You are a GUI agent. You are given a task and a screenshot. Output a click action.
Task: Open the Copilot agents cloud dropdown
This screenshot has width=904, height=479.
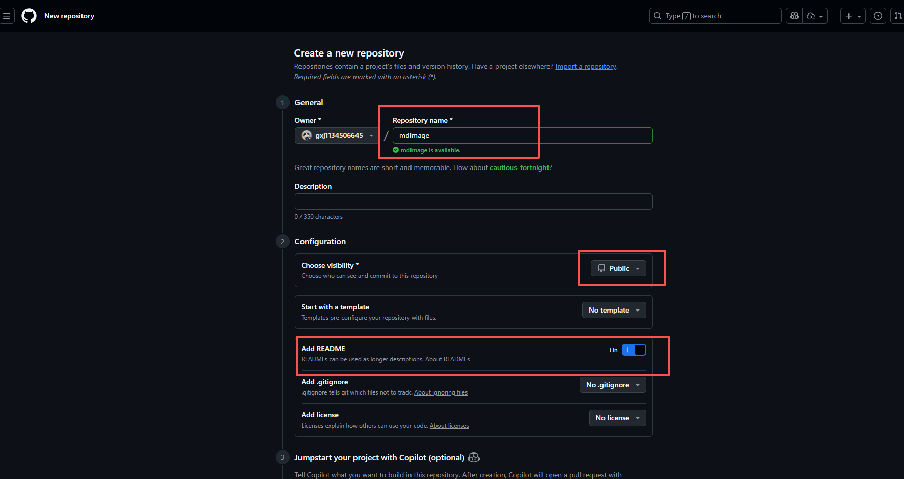point(815,16)
